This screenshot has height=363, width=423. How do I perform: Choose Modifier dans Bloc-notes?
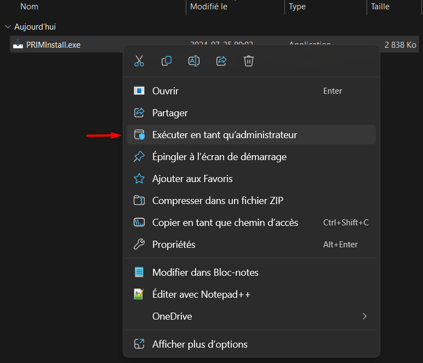pos(205,273)
